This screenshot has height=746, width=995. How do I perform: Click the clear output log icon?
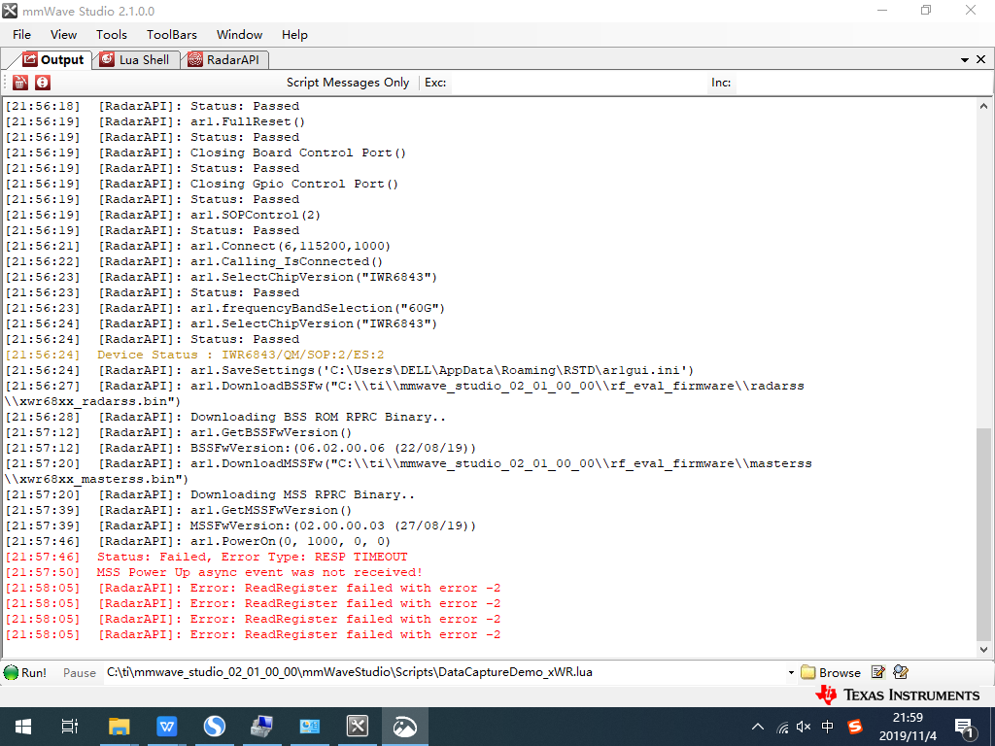point(20,83)
